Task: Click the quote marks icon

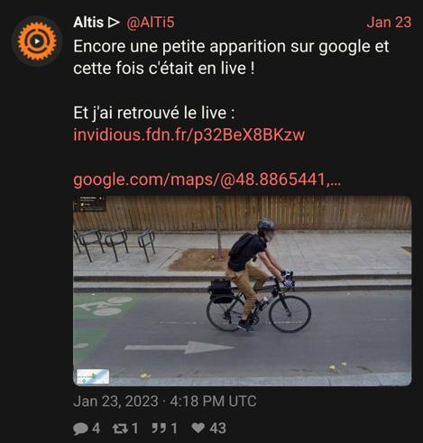Action: (x=159, y=428)
